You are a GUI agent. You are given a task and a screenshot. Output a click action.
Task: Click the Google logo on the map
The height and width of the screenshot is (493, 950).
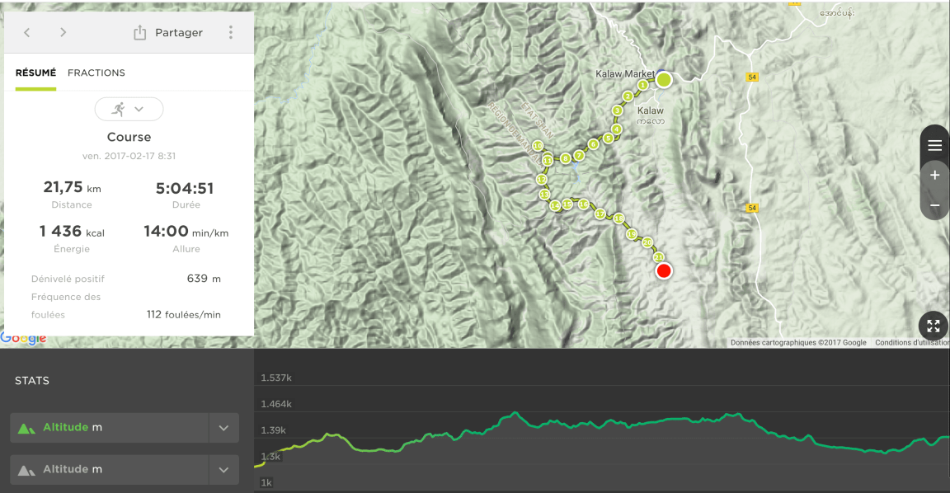coord(23,338)
